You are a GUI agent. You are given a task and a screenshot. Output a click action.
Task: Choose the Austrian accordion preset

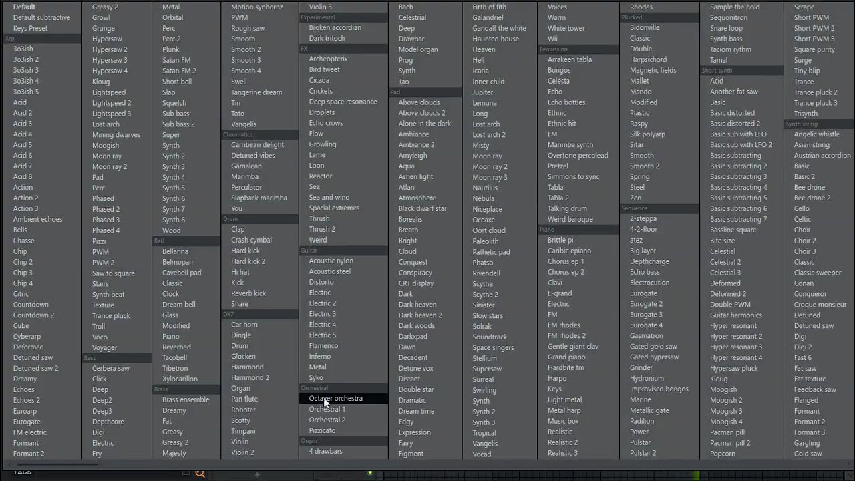pyautogui.click(x=822, y=156)
